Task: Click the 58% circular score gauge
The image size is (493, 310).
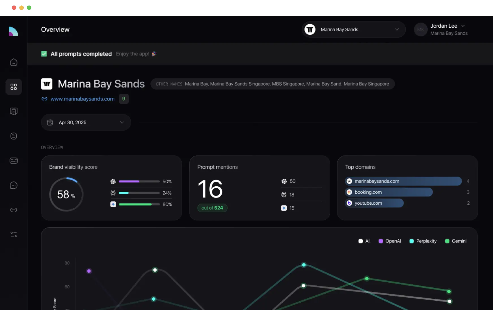Action: tap(66, 194)
